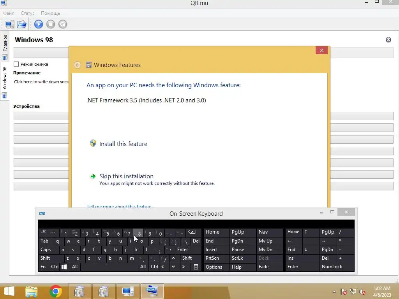The width and height of the screenshot is (399, 299).
Task: Tap the Mv Up key on keyboard
Action: pyautogui.click(x=270, y=241)
